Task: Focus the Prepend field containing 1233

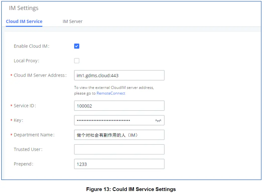Action: pyautogui.click(x=119, y=164)
